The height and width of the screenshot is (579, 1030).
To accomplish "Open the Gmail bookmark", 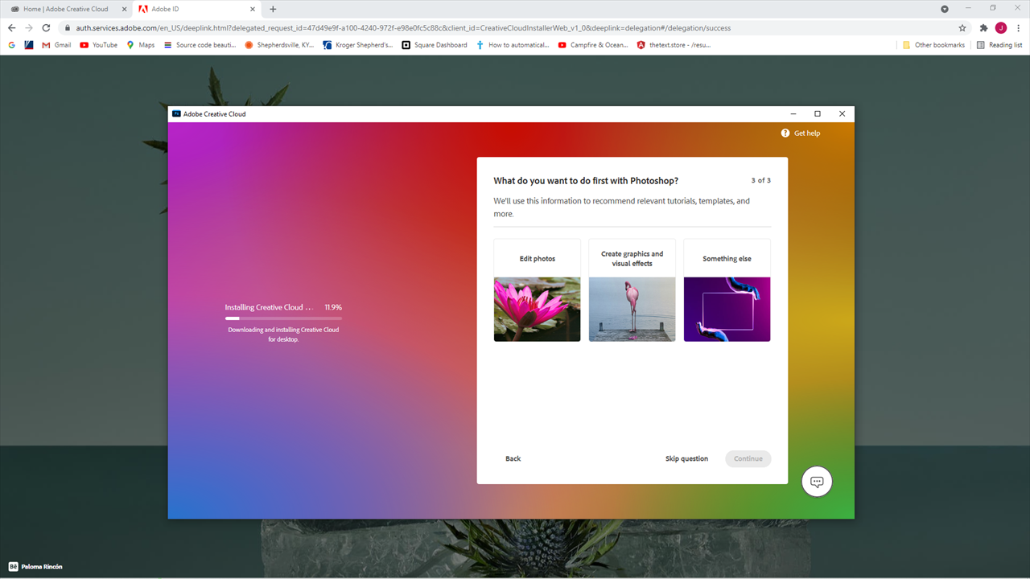I will click(56, 45).
